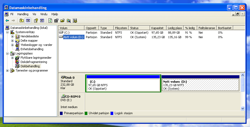
Task: Open the Fil menu
Action: pos(12,14)
